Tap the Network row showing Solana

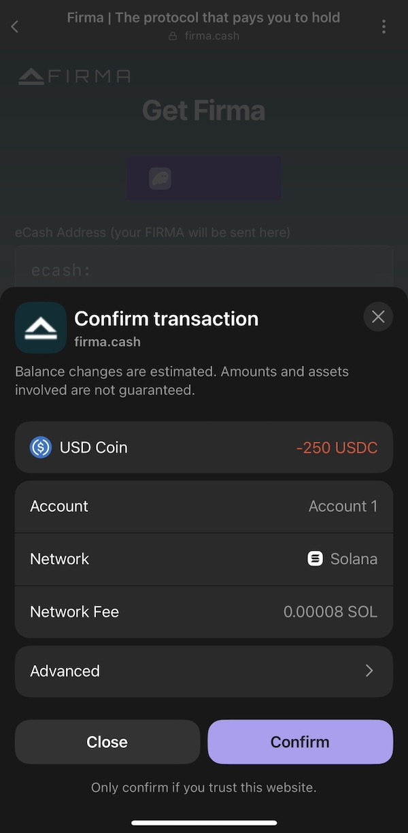point(204,559)
